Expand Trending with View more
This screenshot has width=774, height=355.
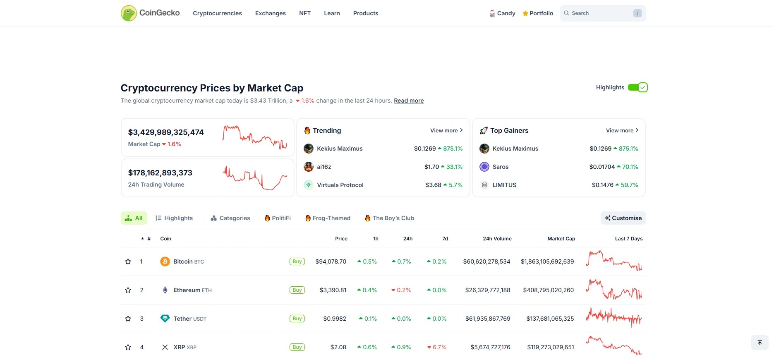(446, 130)
